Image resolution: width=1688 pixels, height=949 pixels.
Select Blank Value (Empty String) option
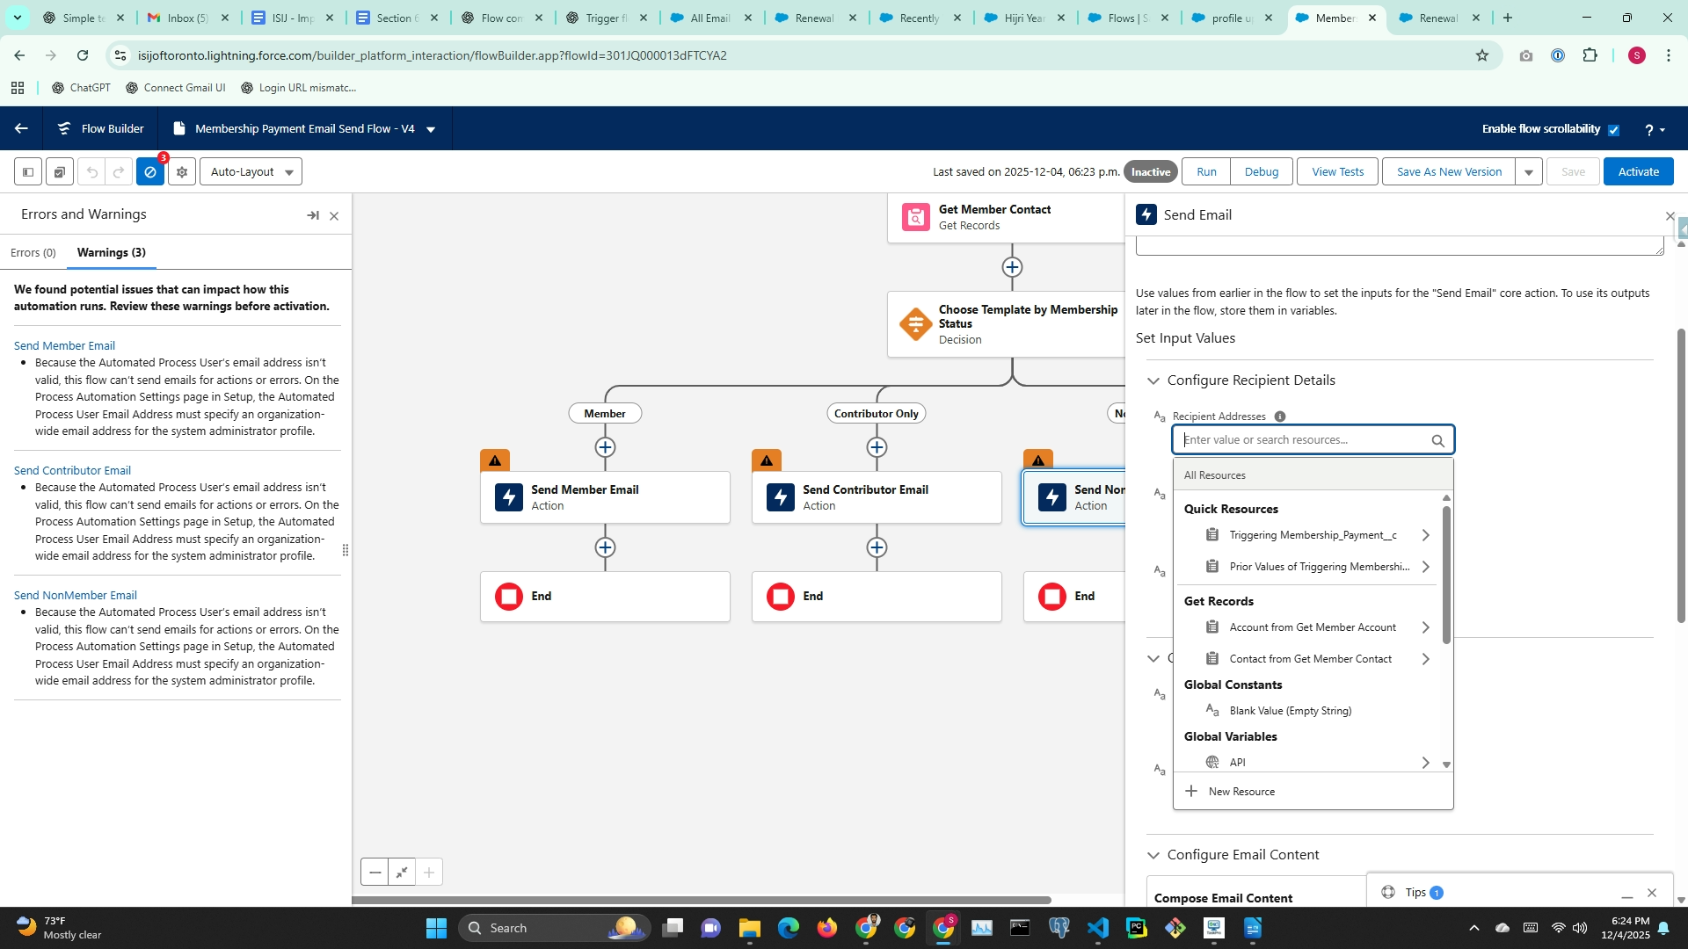point(1290,711)
